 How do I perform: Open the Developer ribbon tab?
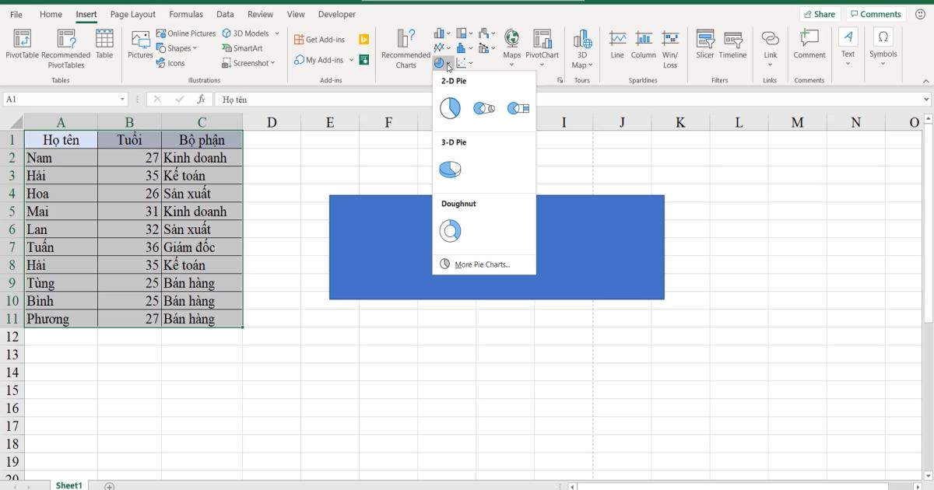pos(336,13)
